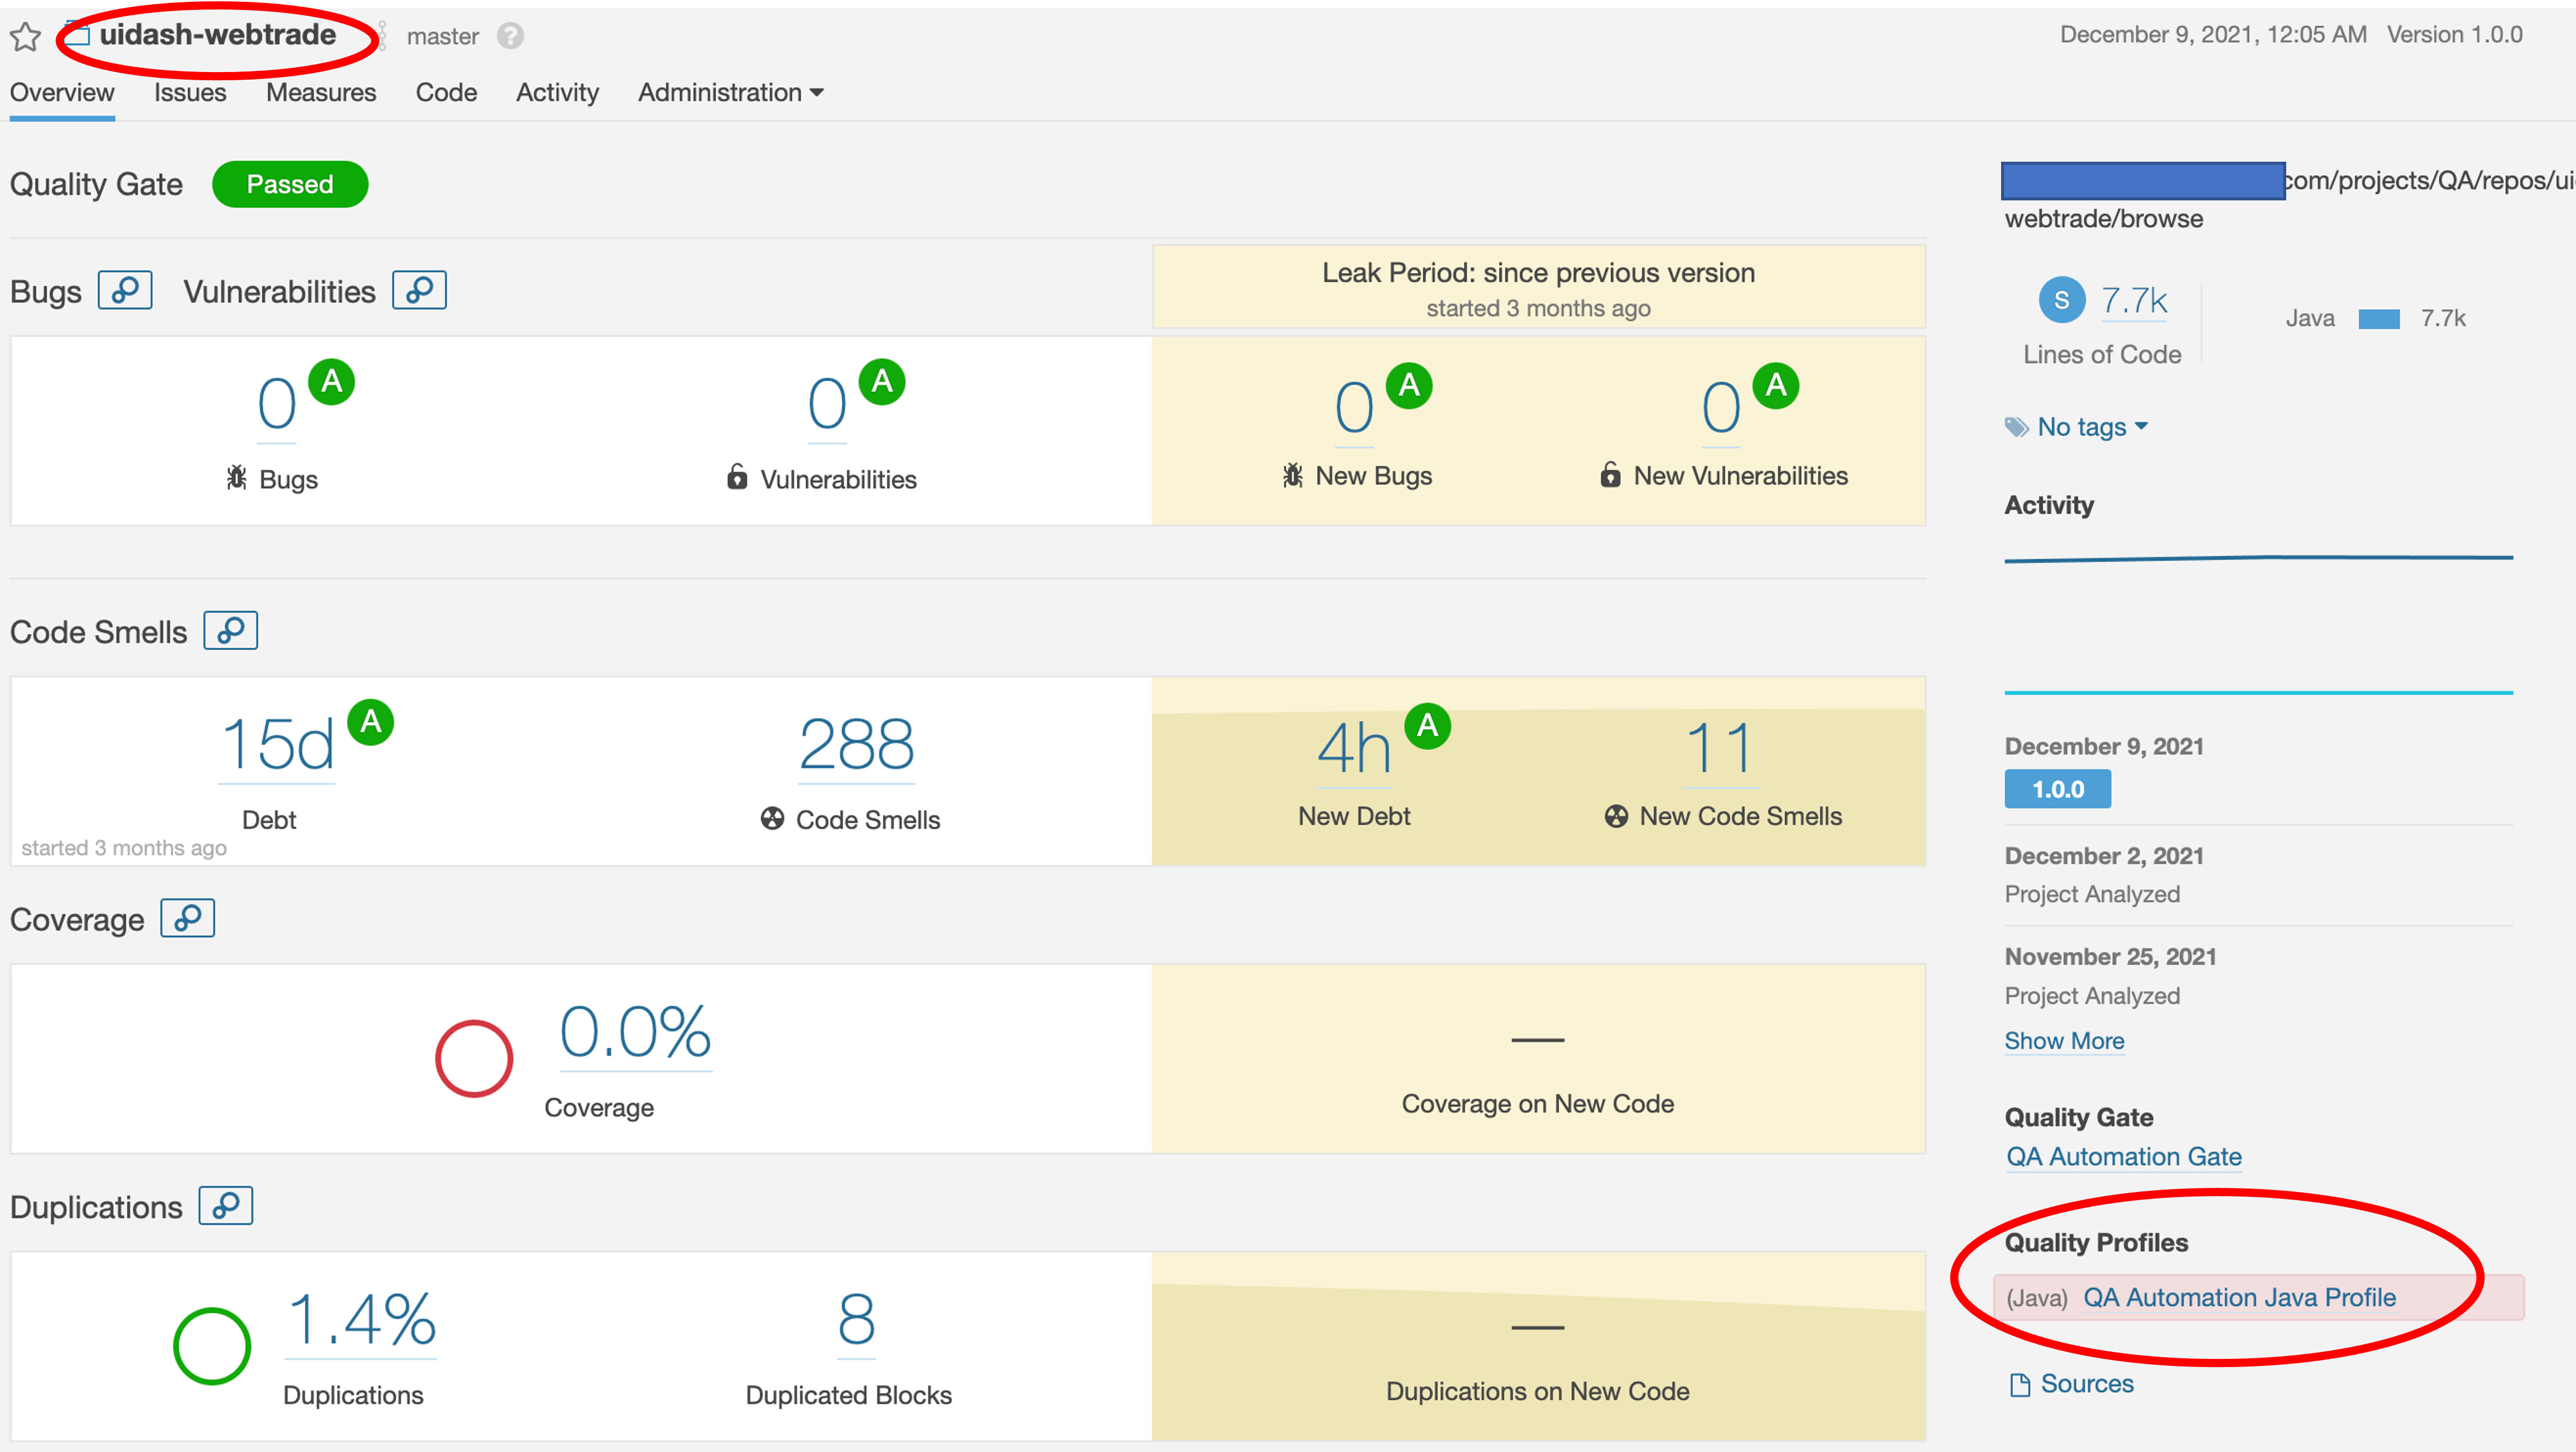Open the Activity tab
2576x1452 pixels.
click(557, 92)
